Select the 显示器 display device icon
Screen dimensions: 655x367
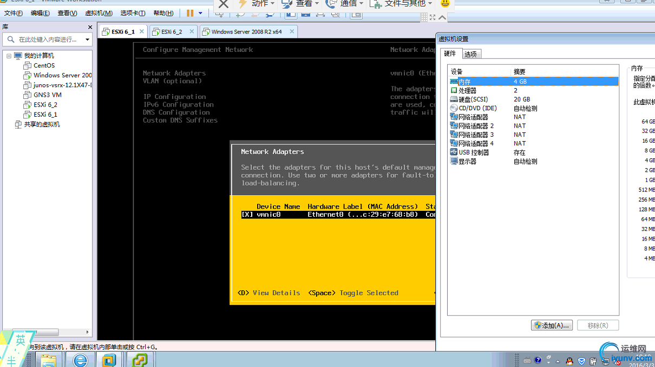pyautogui.click(x=454, y=161)
